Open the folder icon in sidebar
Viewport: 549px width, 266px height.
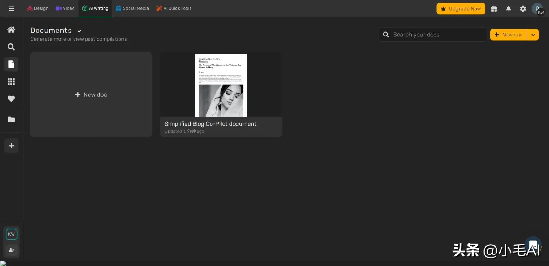(x=11, y=119)
